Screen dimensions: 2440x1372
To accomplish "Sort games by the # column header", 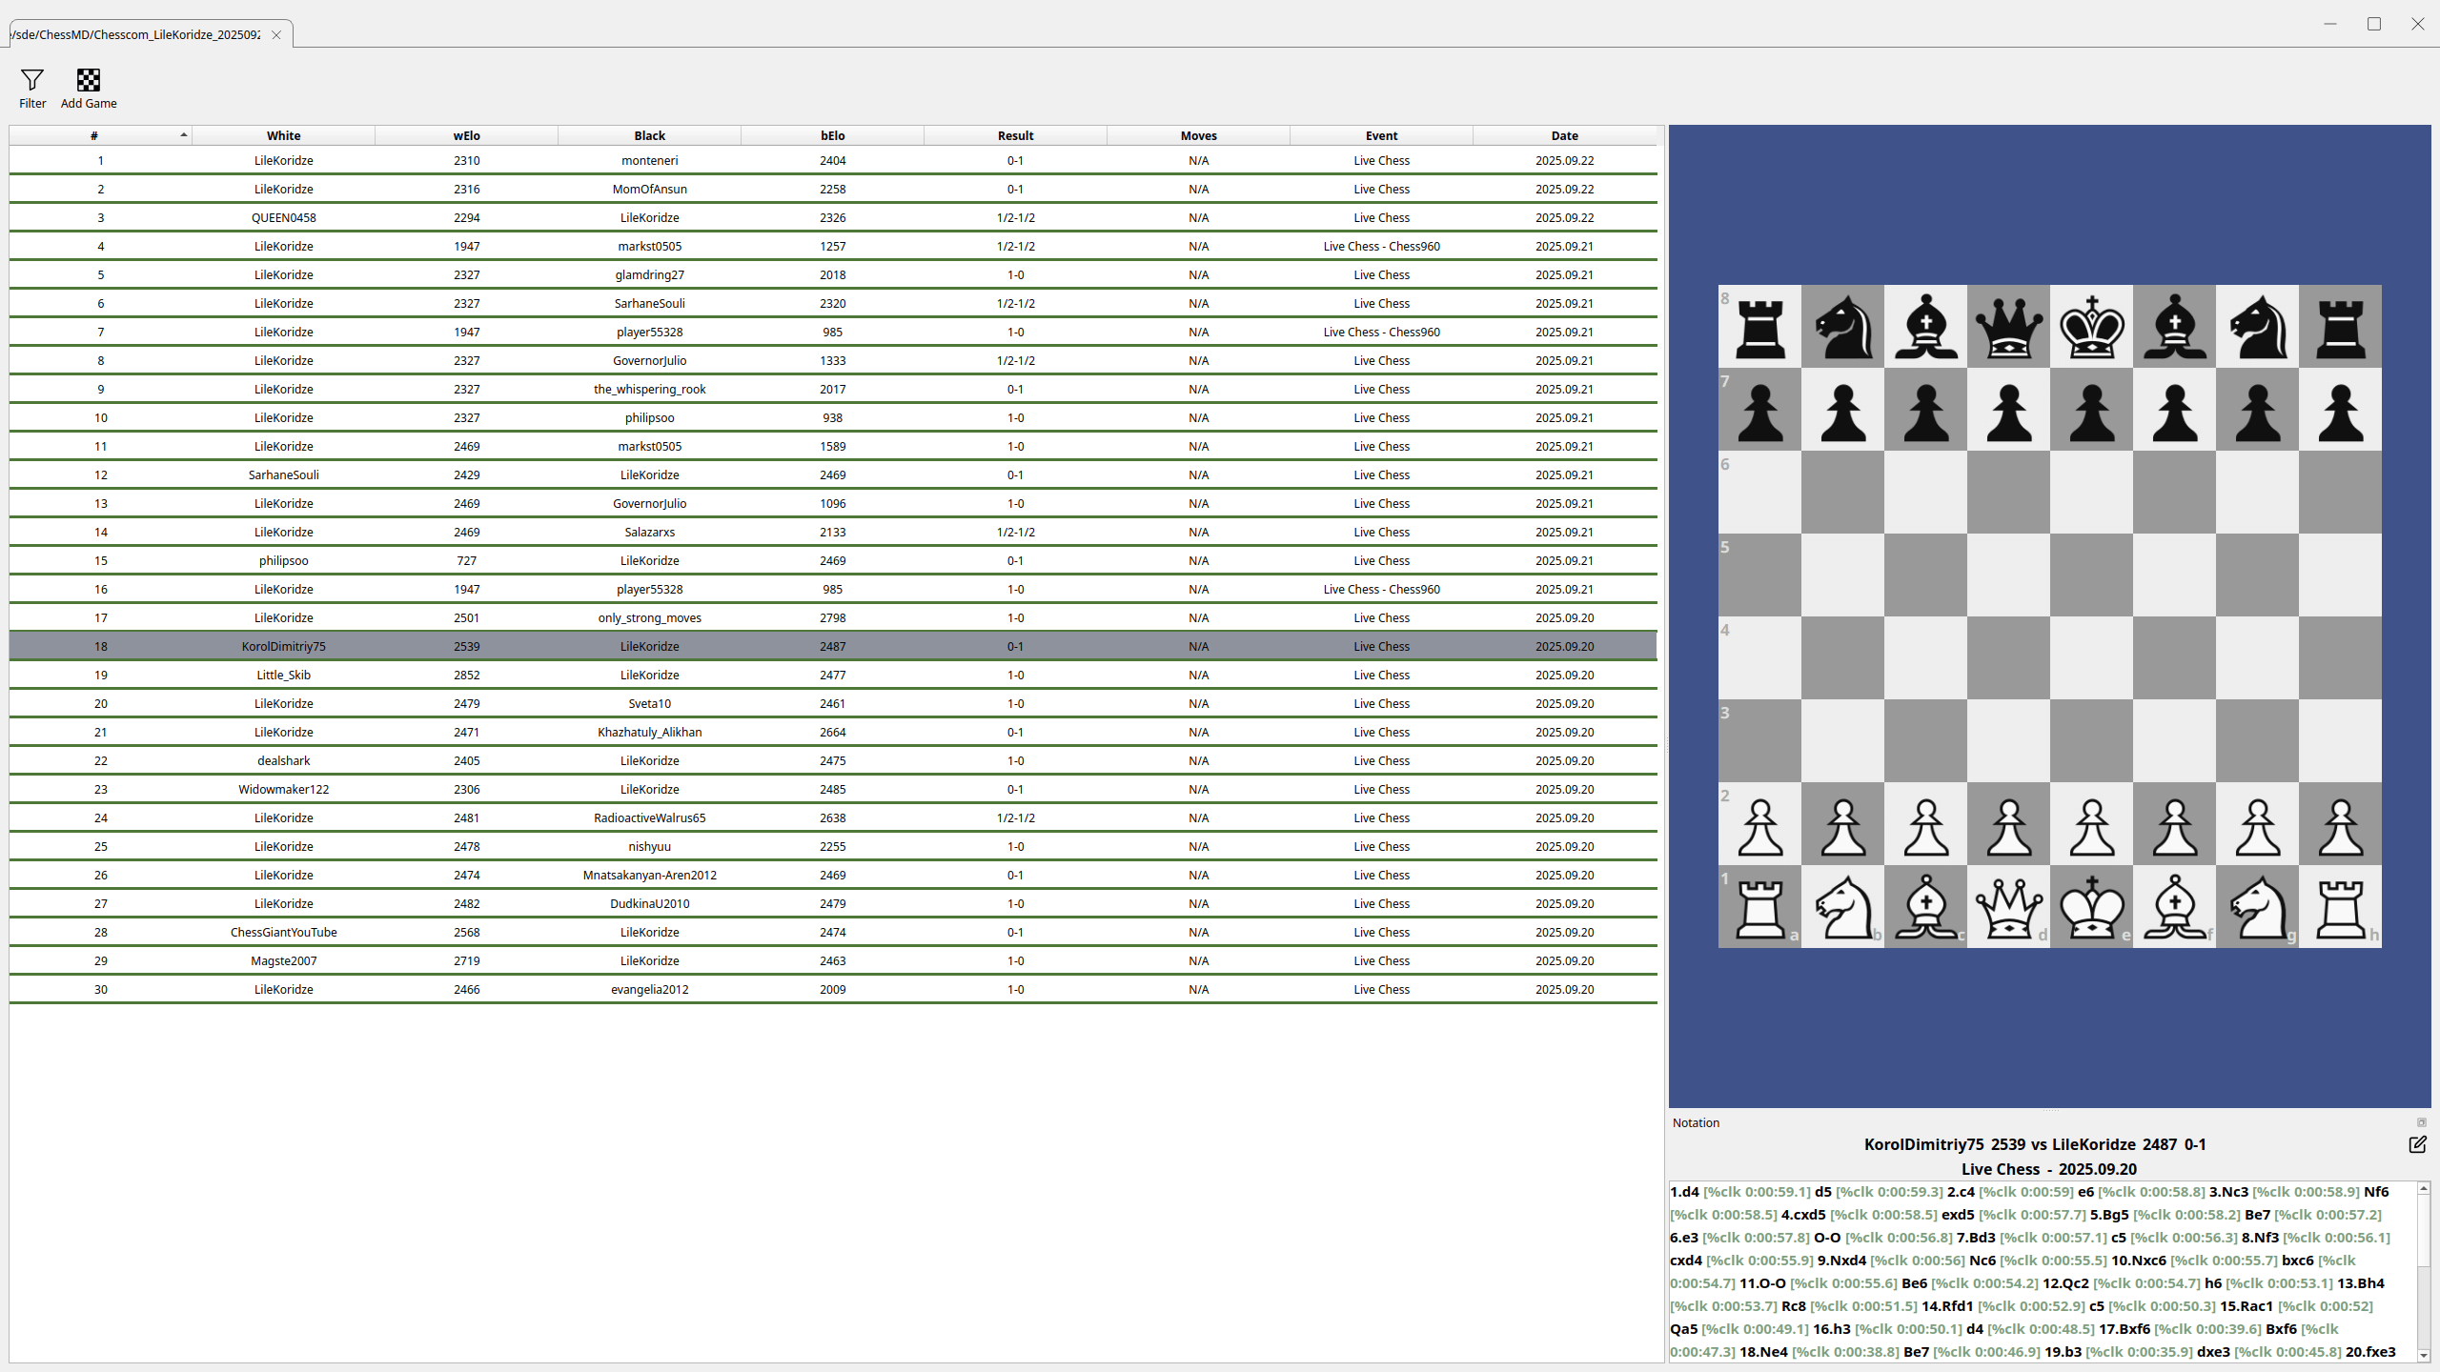I will coord(100,135).
